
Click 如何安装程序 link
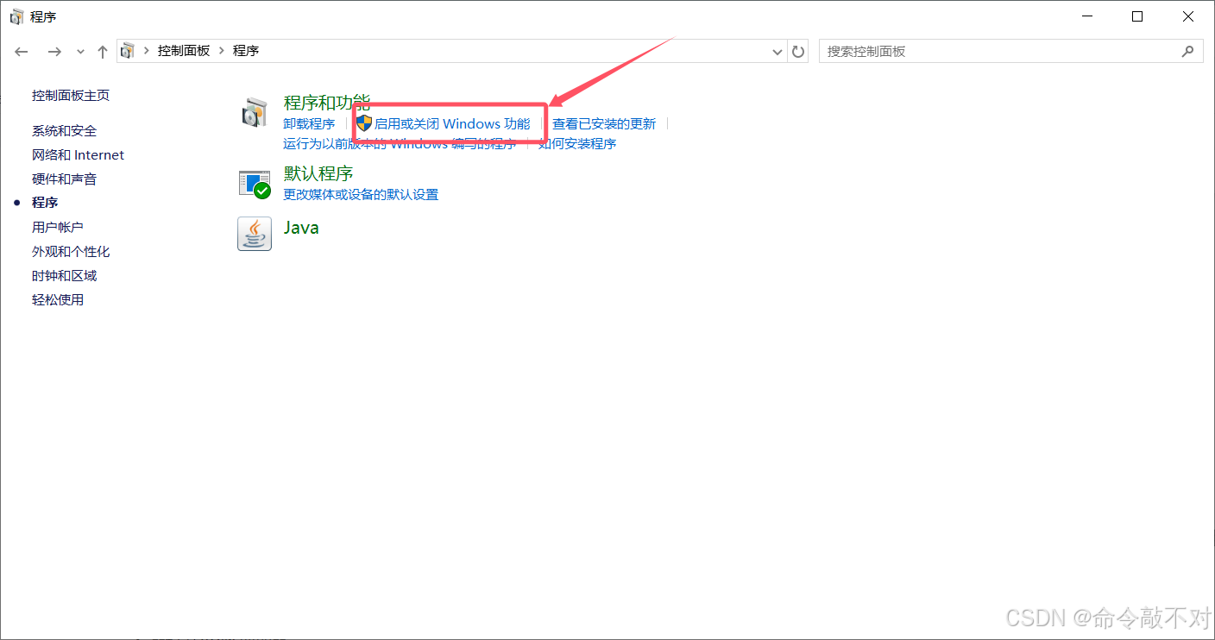tap(577, 144)
